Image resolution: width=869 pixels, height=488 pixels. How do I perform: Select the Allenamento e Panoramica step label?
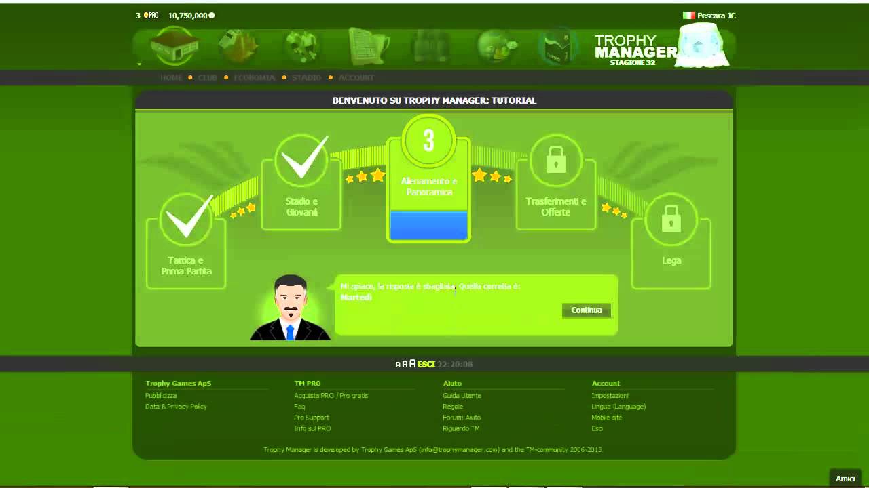click(428, 186)
